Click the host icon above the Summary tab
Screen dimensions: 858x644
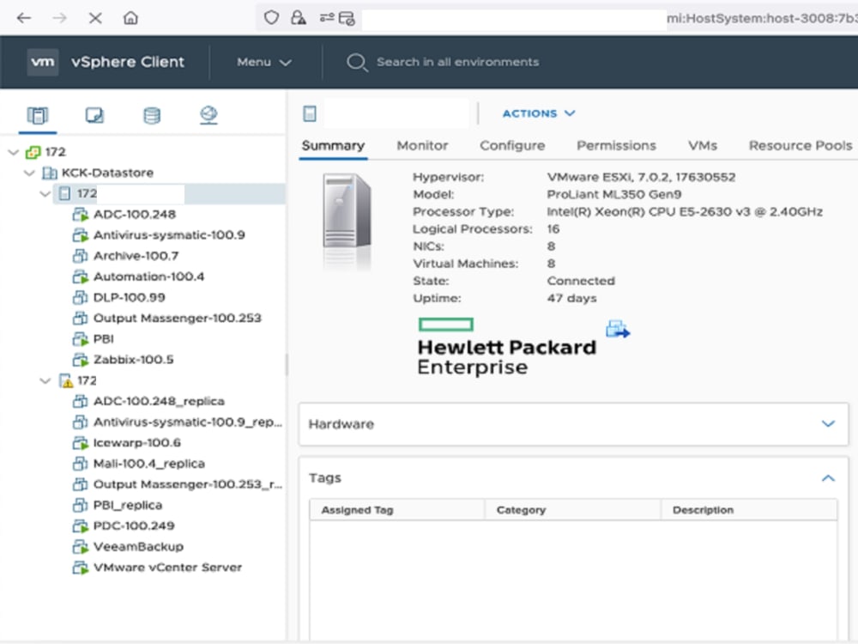309,112
